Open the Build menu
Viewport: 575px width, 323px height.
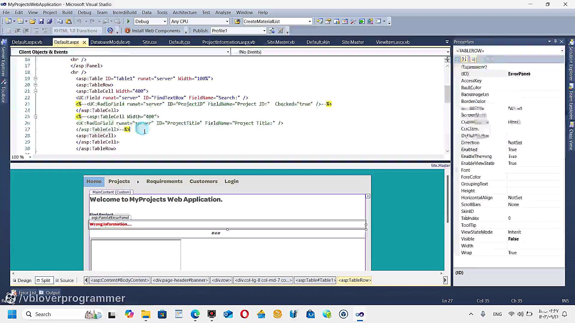click(x=67, y=12)
